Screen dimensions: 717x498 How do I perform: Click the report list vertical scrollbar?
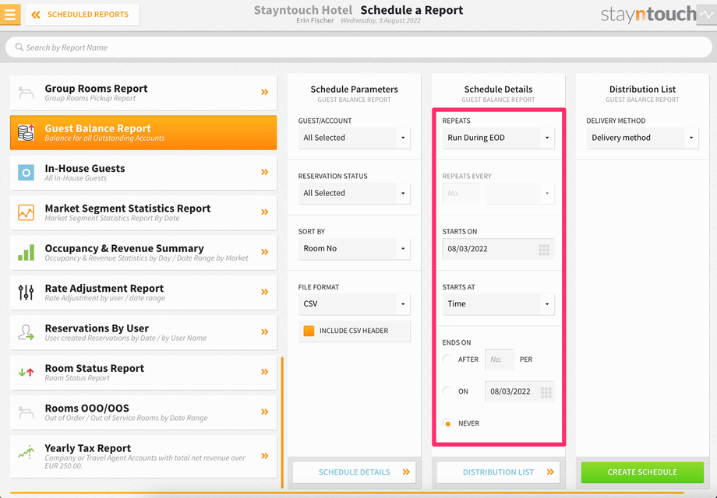(x=282, y=423)
